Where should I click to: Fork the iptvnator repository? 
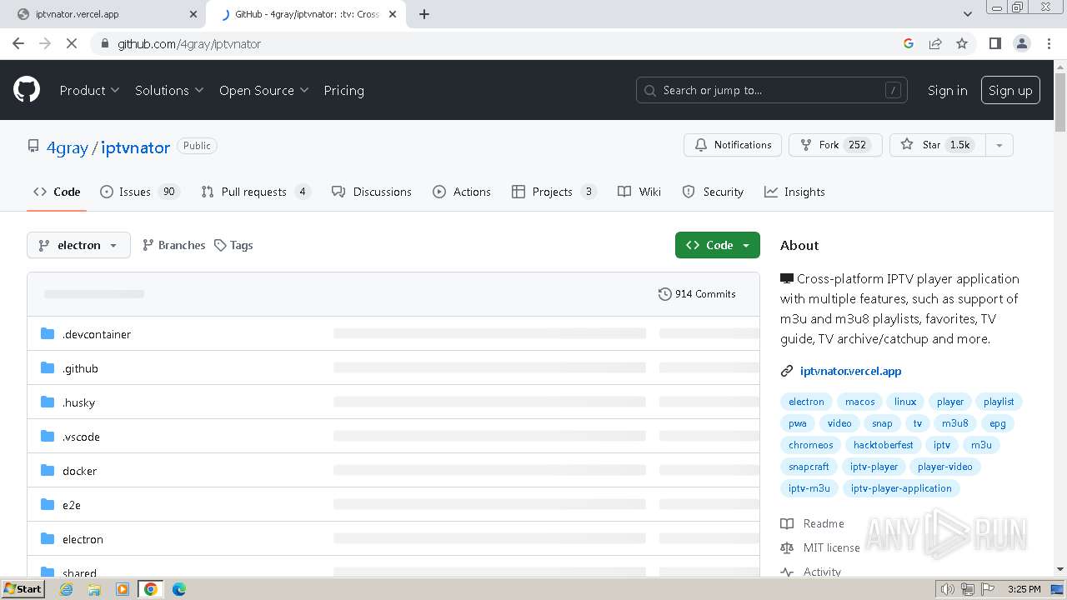pos(835,145)
